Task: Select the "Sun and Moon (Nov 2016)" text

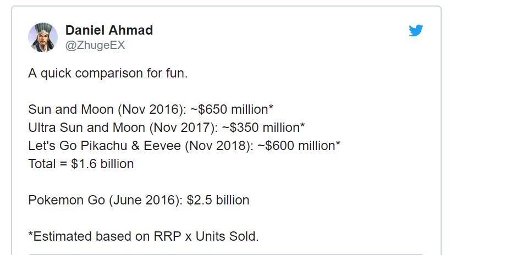Action: point(105,109)
